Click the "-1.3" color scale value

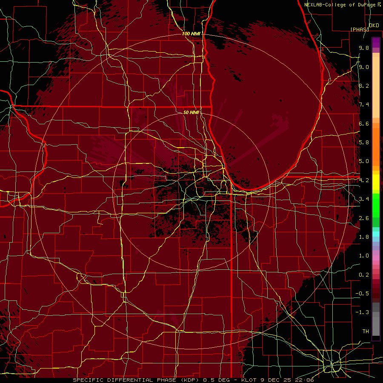[x=362, y=312]
